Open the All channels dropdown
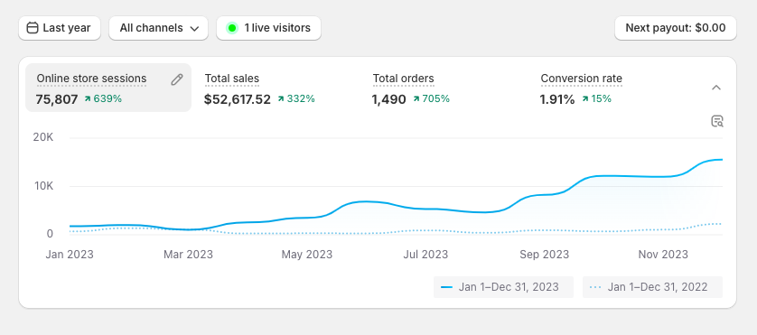 click(x=158, y=28)
